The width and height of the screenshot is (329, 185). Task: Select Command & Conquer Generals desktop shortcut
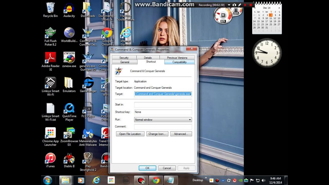[x=88, y=36]
